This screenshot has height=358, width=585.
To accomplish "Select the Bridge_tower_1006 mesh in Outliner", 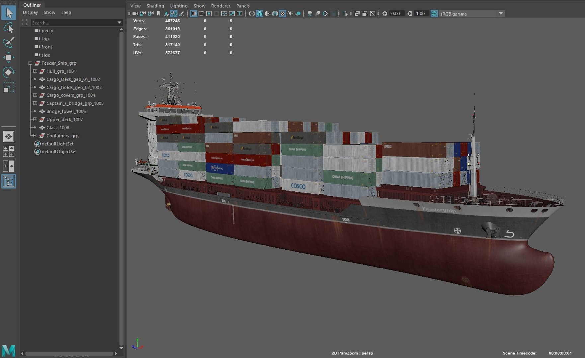I will (66, 111).
